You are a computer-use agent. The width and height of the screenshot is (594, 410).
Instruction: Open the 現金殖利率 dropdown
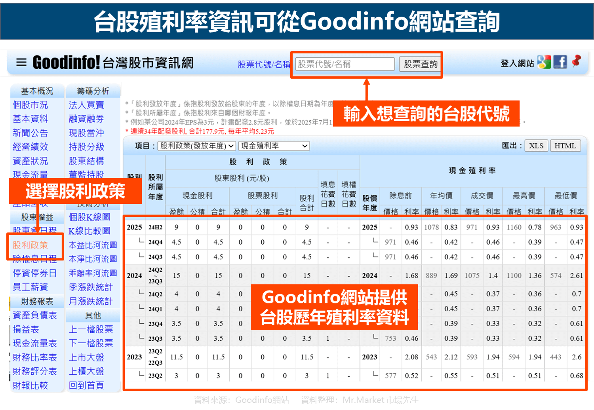pos(274,146)
